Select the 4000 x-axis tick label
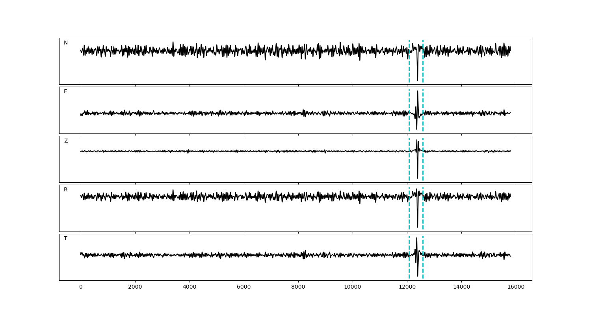591x315 pixels. coord(190,287)
